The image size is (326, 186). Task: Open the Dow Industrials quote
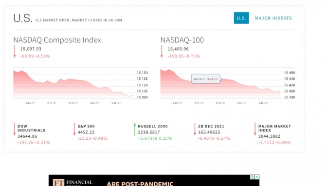(32, 128)
